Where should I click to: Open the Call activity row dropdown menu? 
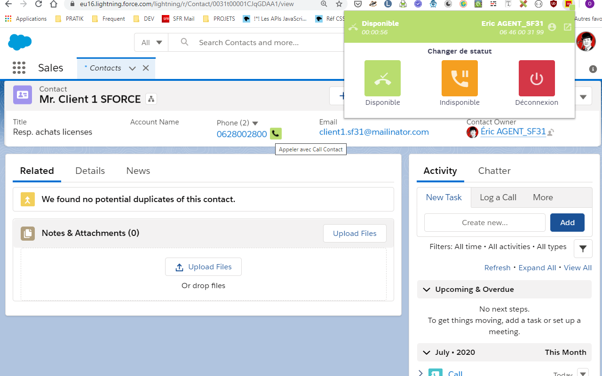tap(583, 373)
